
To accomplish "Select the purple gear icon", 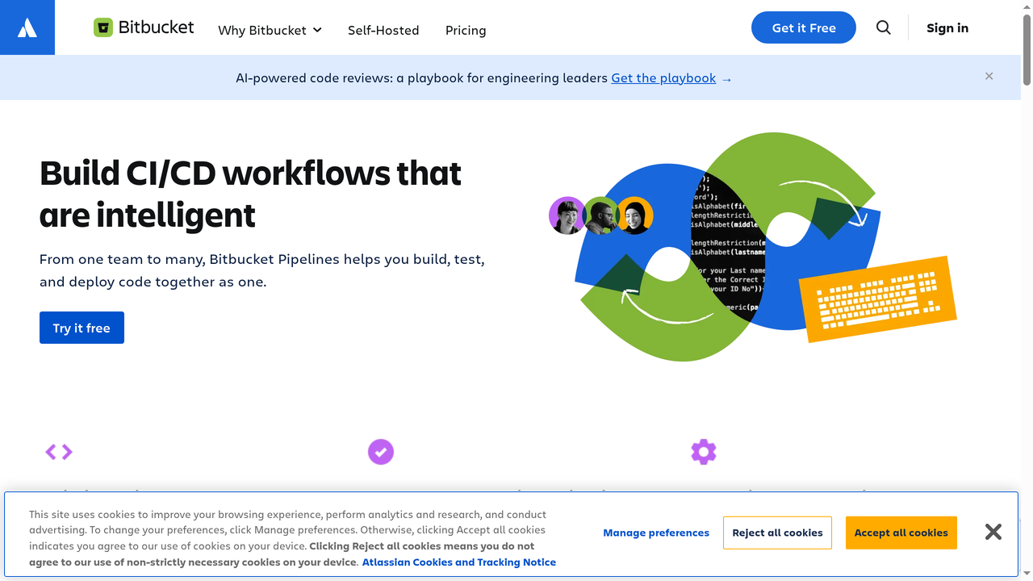I will [x=703, y=452].
